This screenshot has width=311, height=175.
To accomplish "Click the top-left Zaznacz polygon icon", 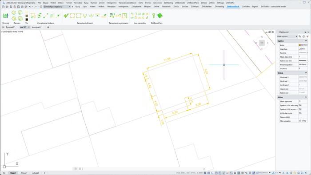I will [14, 13].
